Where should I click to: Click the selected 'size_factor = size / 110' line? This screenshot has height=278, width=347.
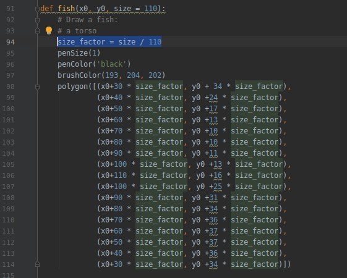tap(109, 42)
